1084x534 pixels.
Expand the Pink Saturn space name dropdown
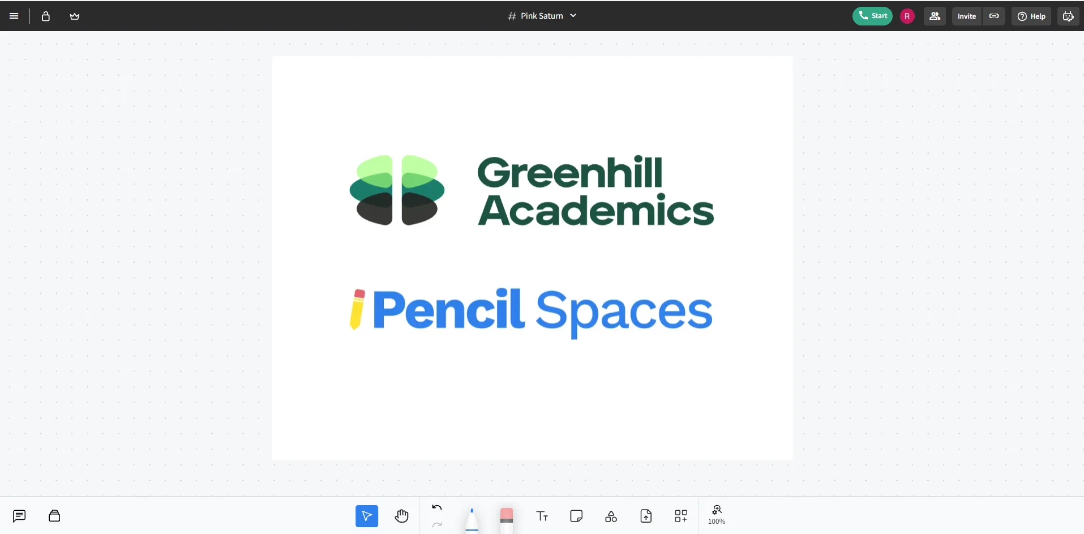tap(542, 16)
